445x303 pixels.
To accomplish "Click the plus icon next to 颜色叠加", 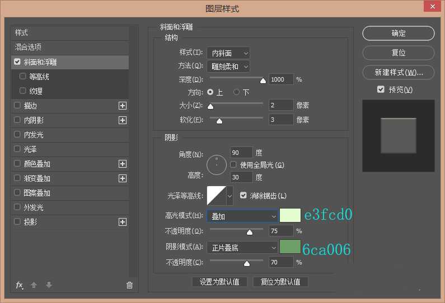I will (123, 164).
